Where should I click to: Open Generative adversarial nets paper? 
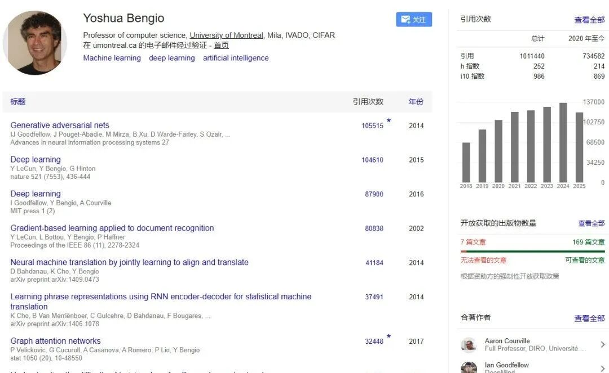click(60, 125)
